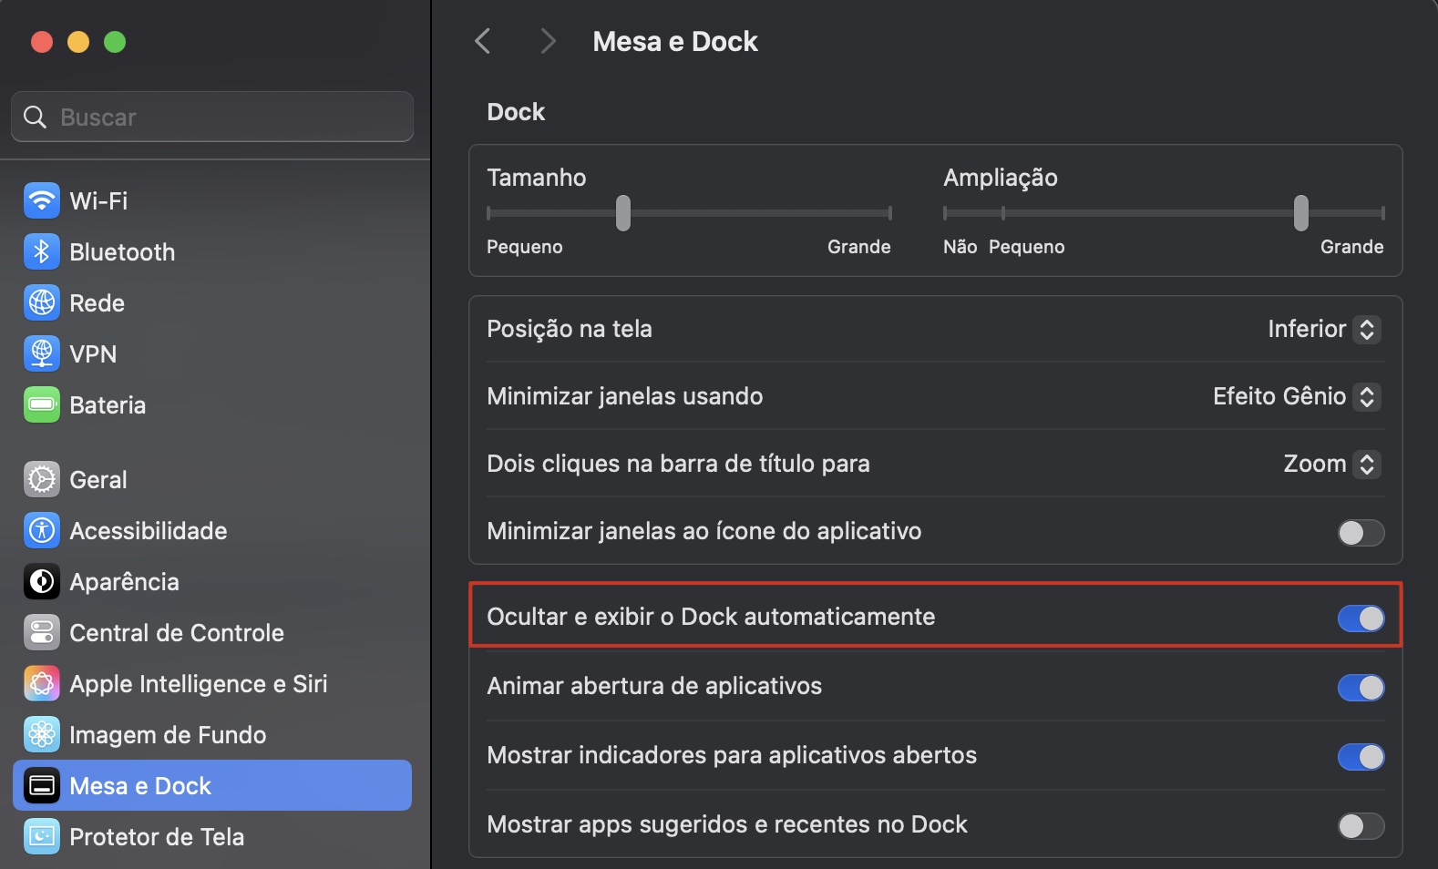Click the VPN icon in sidebar
This screenshot has height=869, width=1438.
pyautogui.click(x=42, y=353)
